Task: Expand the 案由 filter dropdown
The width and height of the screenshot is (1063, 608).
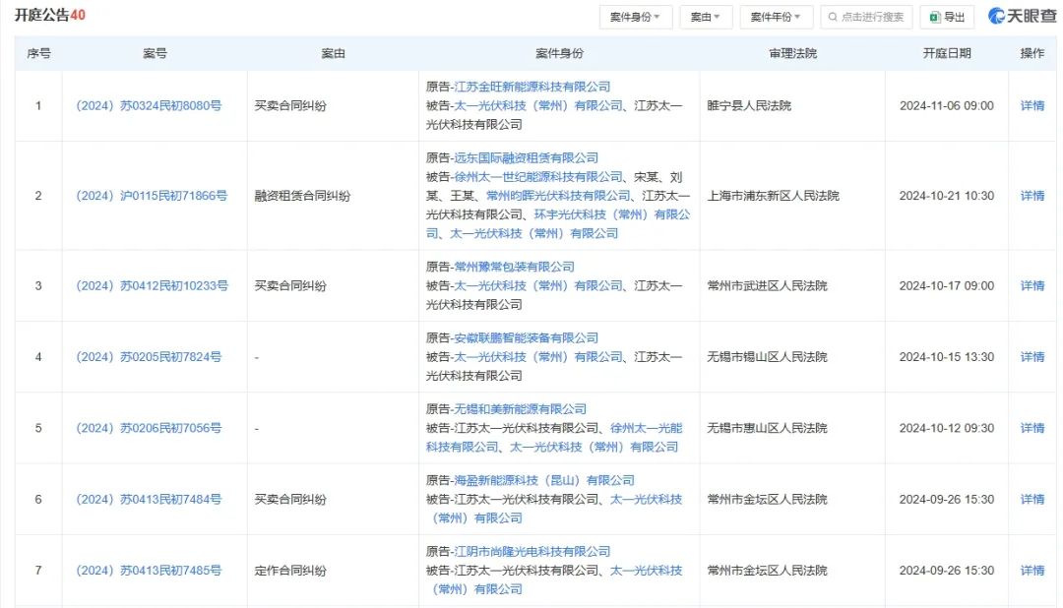Action: [706, 17]
